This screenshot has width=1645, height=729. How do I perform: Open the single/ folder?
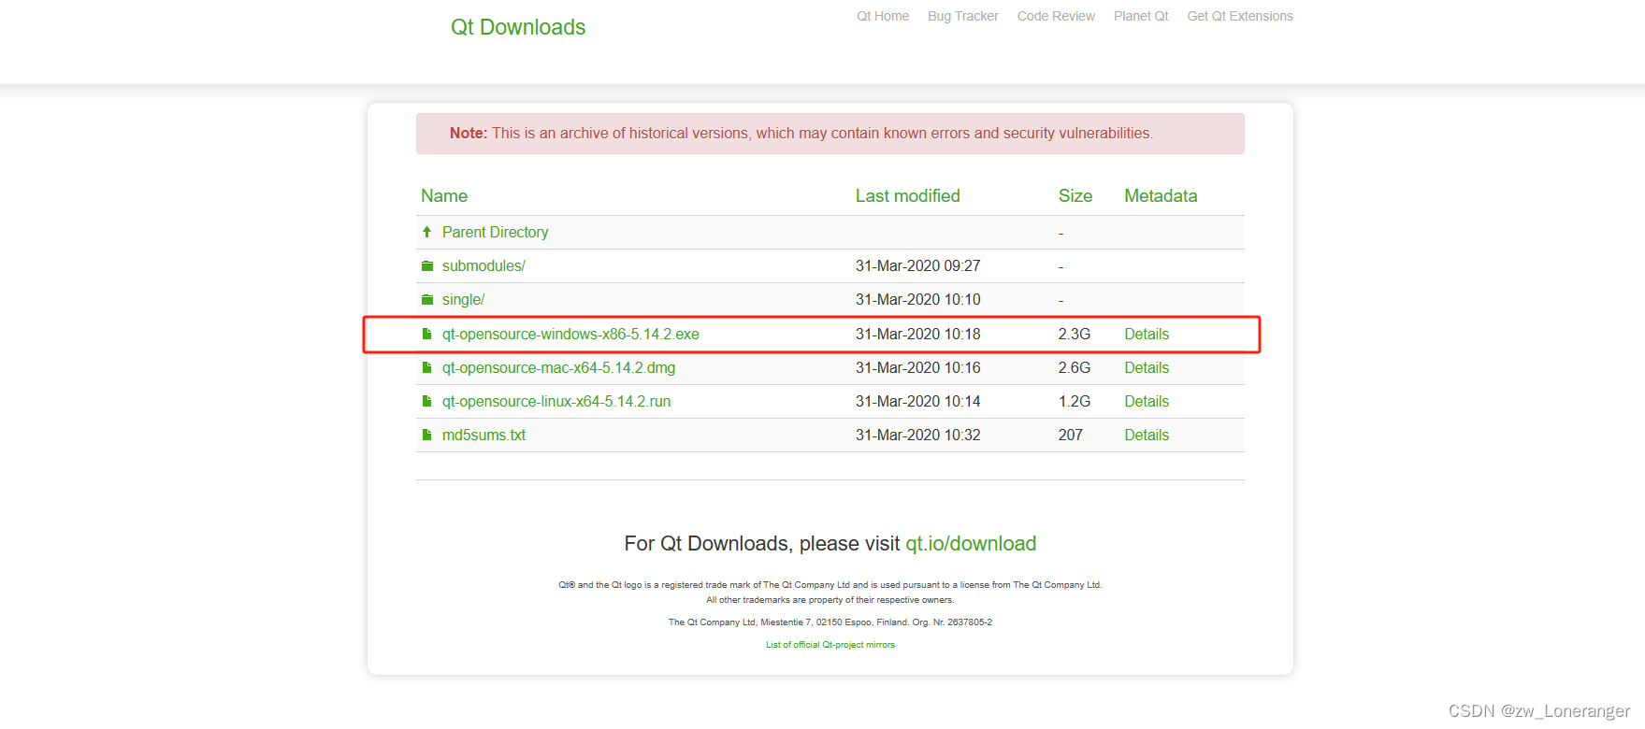pyautogui.click(x=463, y=300)
